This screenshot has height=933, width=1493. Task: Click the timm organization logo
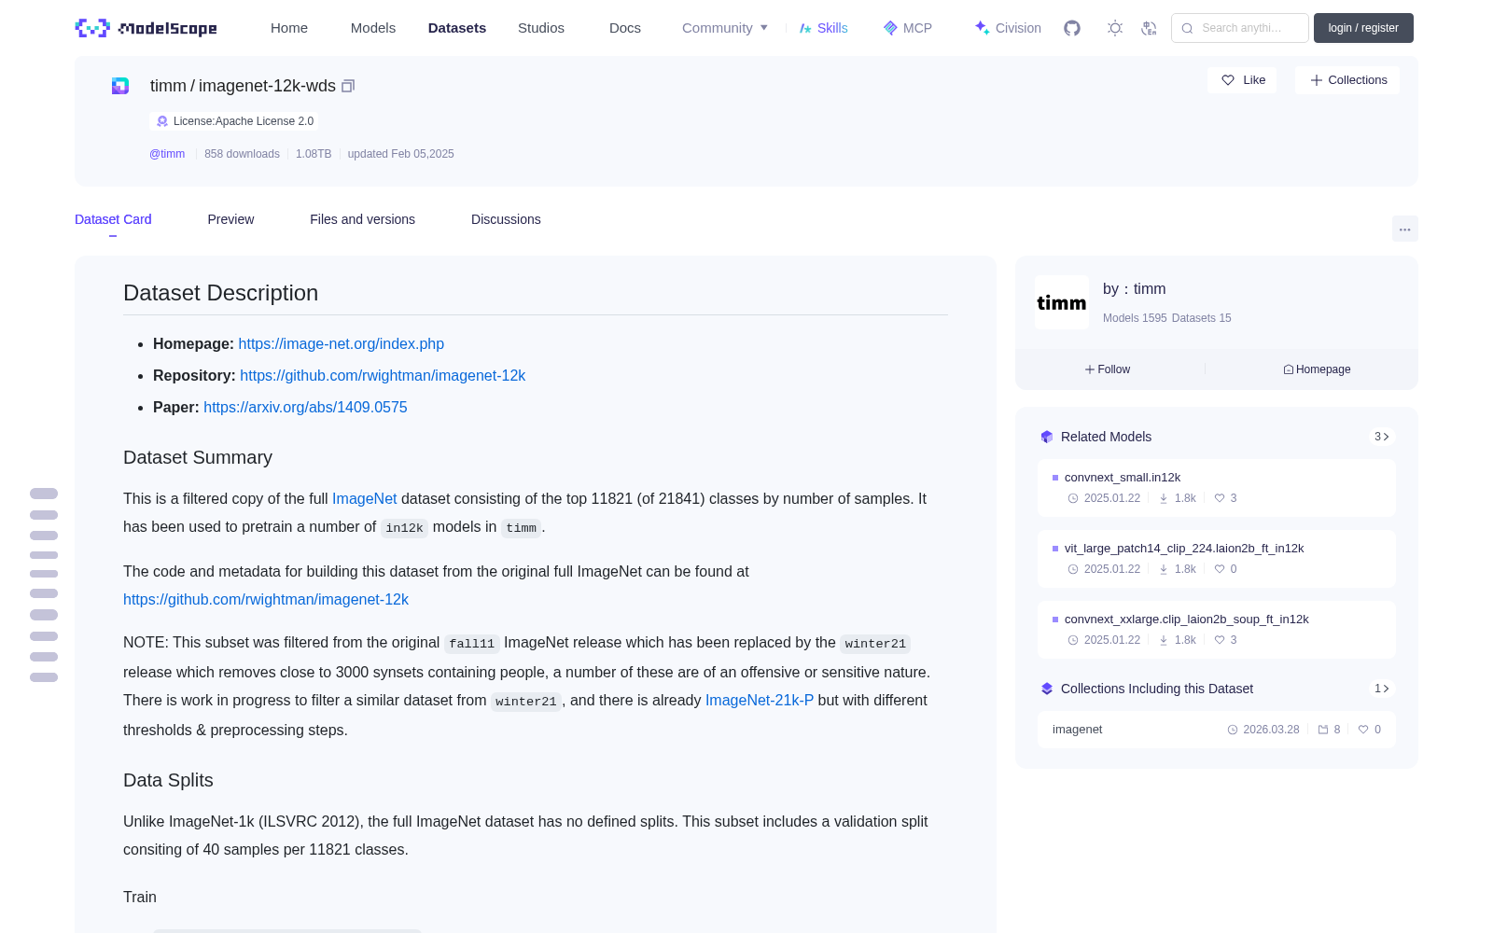[1062, 302]
